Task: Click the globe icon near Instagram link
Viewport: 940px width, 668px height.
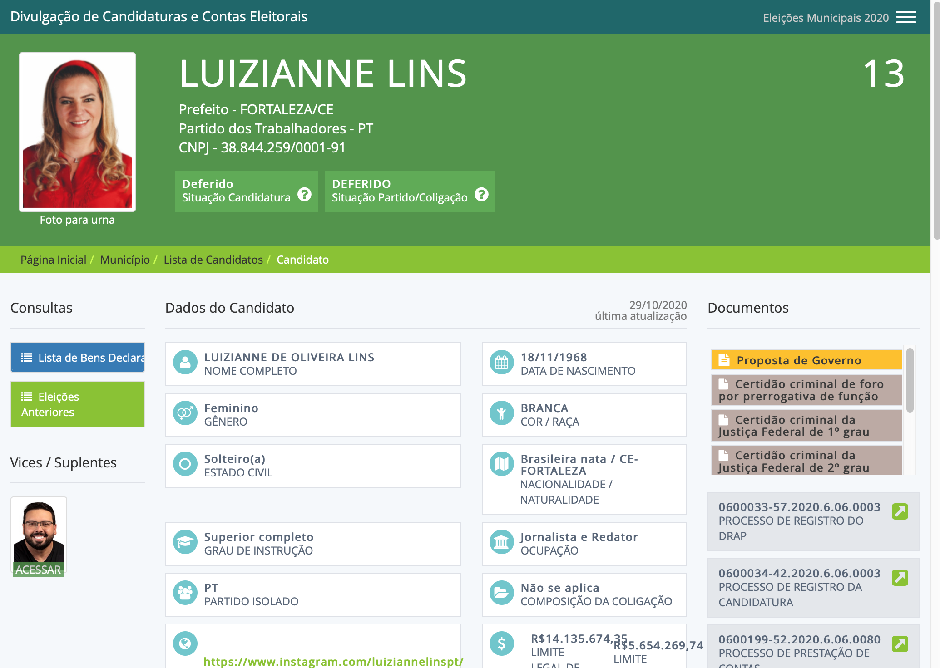Action: pyautogui.click(x=185, y=644)
